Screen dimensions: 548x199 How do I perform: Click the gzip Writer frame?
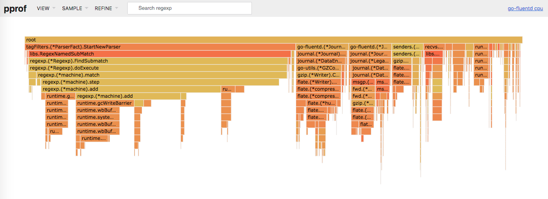(318, 75)
